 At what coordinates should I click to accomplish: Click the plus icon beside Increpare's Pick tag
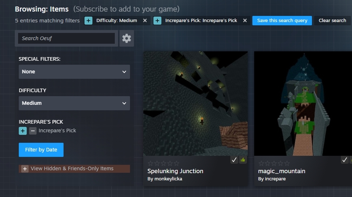pyautogui.click(x=157, y=21)
